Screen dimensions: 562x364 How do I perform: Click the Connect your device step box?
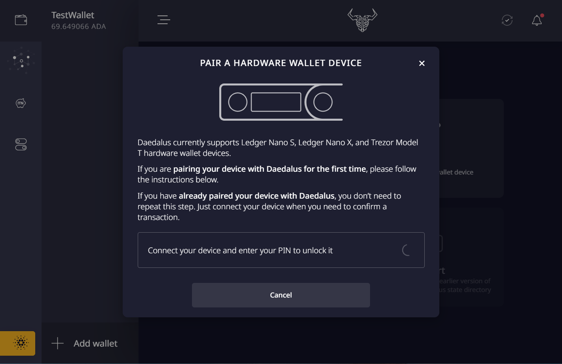click(281, 250)
